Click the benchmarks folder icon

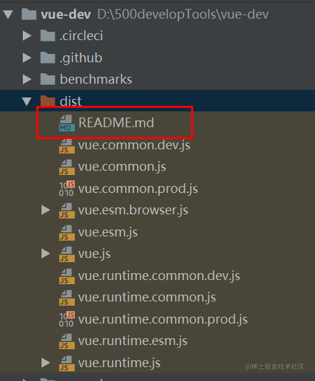click(x=48, y=80)
